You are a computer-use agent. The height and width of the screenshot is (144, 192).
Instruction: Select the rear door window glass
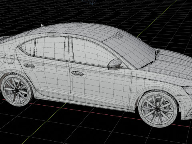point(50,48)
